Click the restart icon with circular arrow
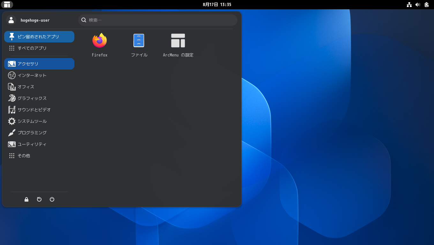The width and height of the screenshot is (434, 245). coord(39,199)
